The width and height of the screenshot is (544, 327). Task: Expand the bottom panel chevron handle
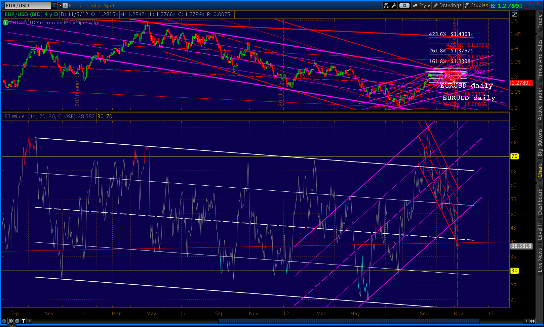pos(12,325)
